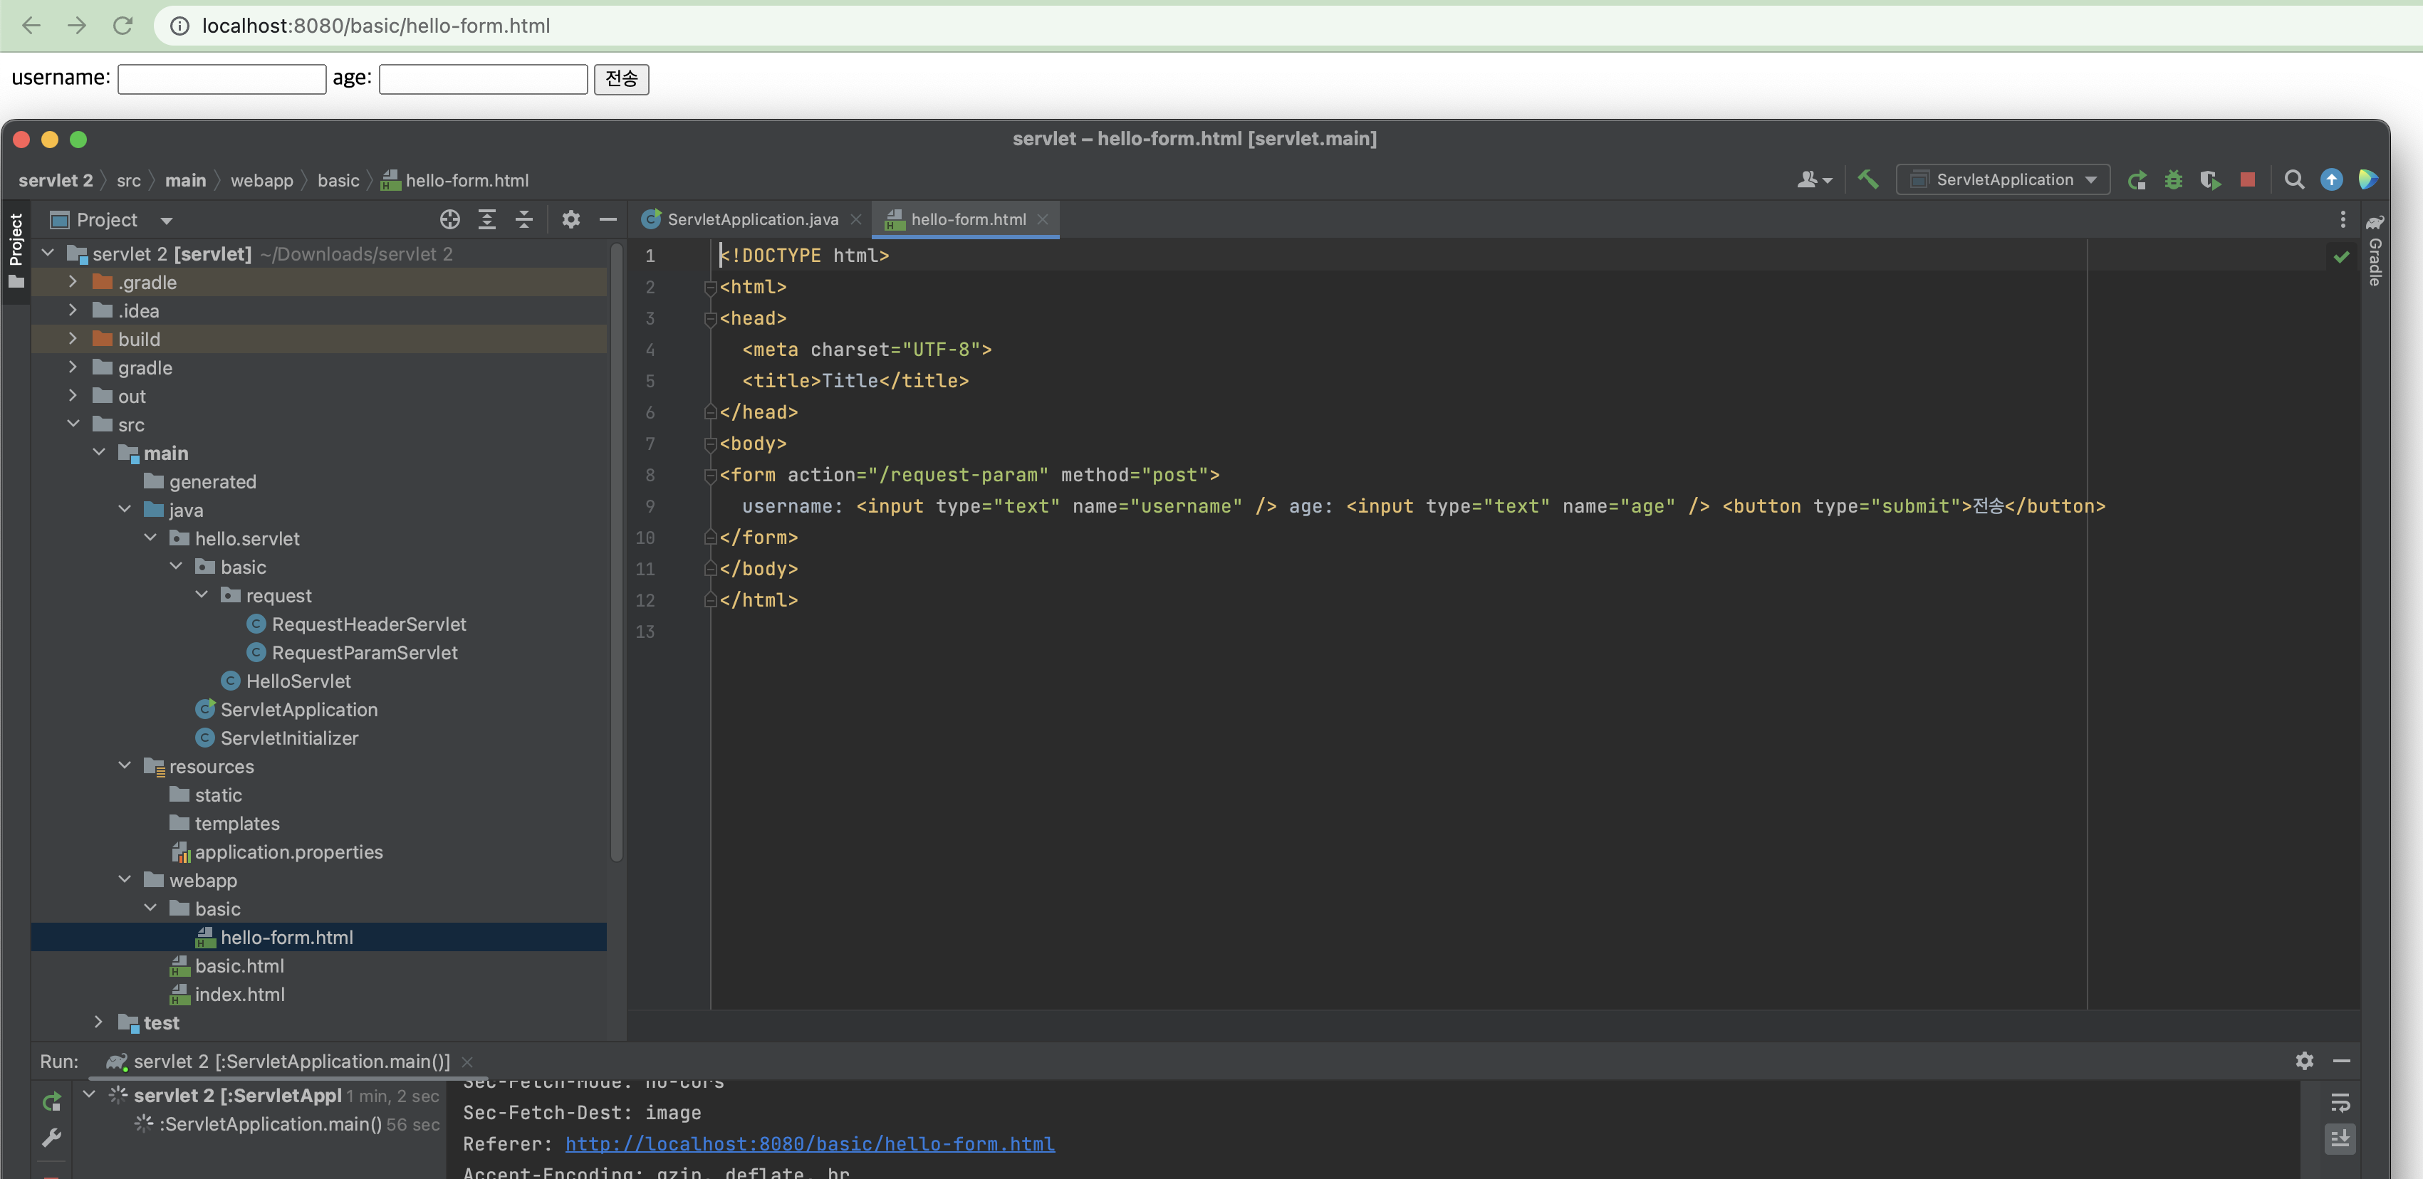Image resolution: width=2423 pixels, height=1179 pixels.
Task: Collapse servlet 2 [:ServletAppl run tree node
Action: click(x=89, y=1094)
